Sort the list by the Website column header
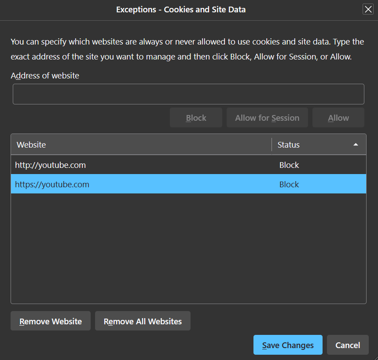The height and width of the screenshot is (360, 378). coord(141,145)
